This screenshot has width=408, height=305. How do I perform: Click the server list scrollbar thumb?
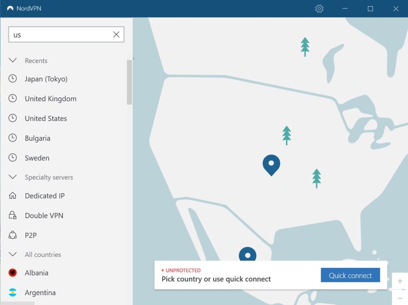click(x=129, y=82)
